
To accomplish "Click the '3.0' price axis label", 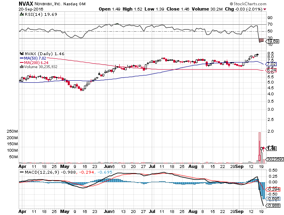I will [271, 110].
